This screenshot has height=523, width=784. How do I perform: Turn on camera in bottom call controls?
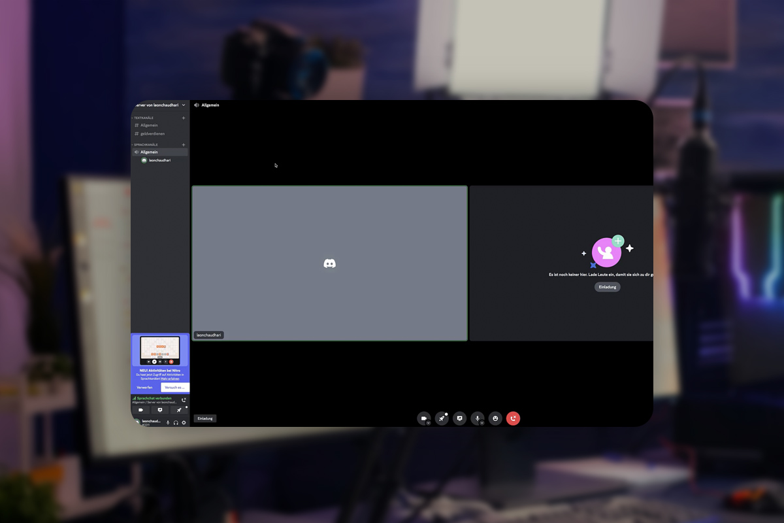[423, 418]
